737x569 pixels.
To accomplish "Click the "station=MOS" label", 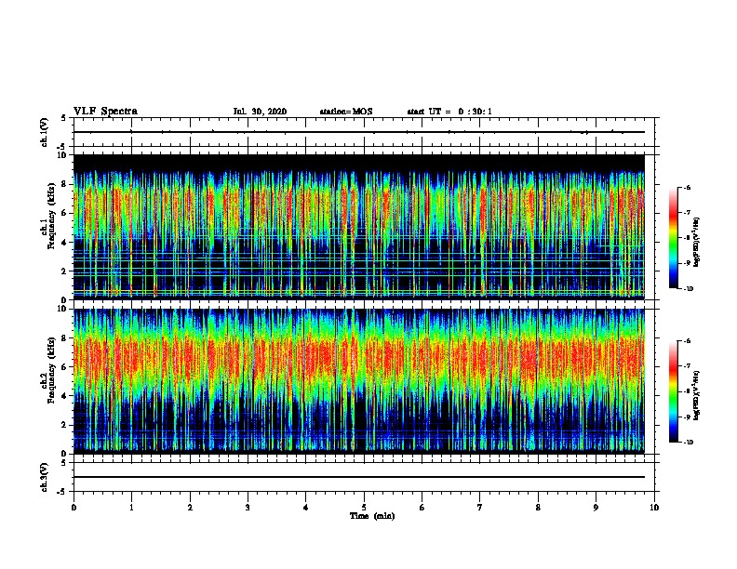I will (x=346, y=112).
